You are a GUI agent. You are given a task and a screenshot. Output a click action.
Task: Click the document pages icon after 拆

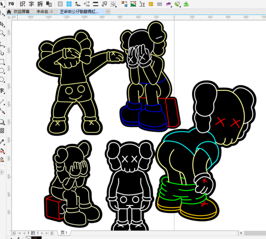click(49, 4)
